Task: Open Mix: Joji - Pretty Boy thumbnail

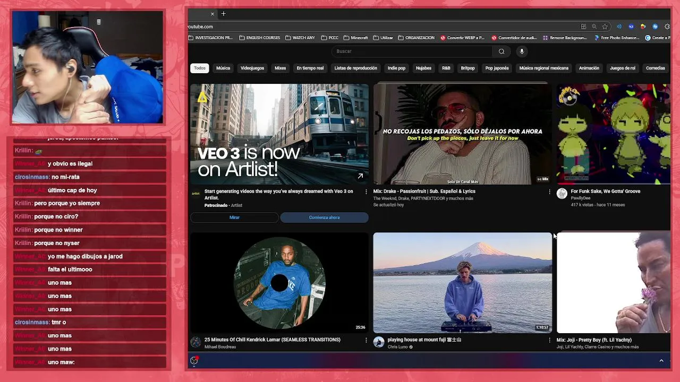Action: click(614, 283)
